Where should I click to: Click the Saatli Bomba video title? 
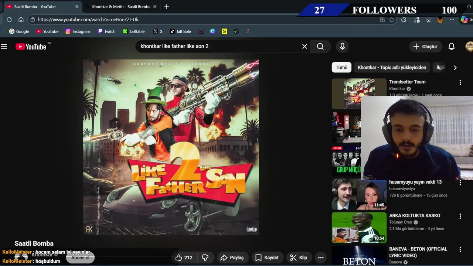point(34,243)
